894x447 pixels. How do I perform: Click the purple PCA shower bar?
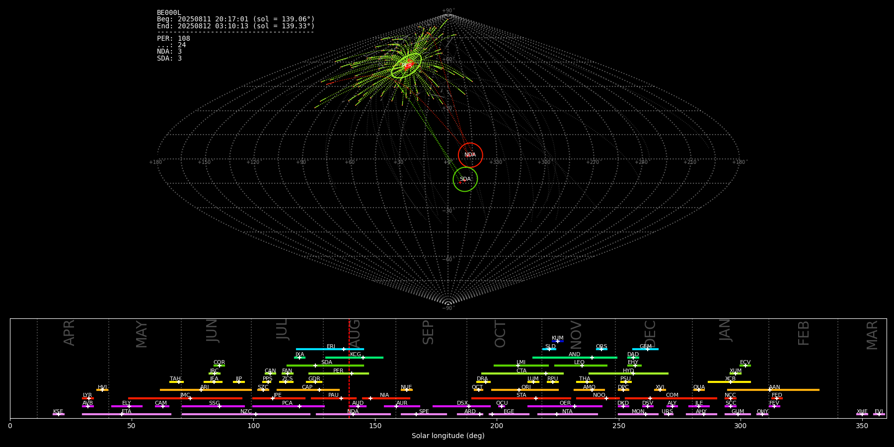[x=288, y=406]
